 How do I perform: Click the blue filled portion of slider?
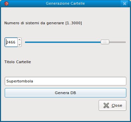point(63,42)
